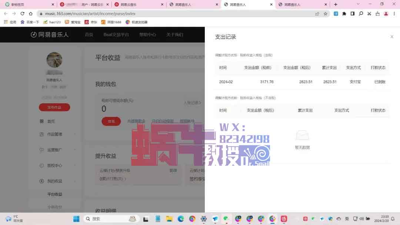
Task: Collapse the 我的收益 sidebar section
Action: pos(75,181)
